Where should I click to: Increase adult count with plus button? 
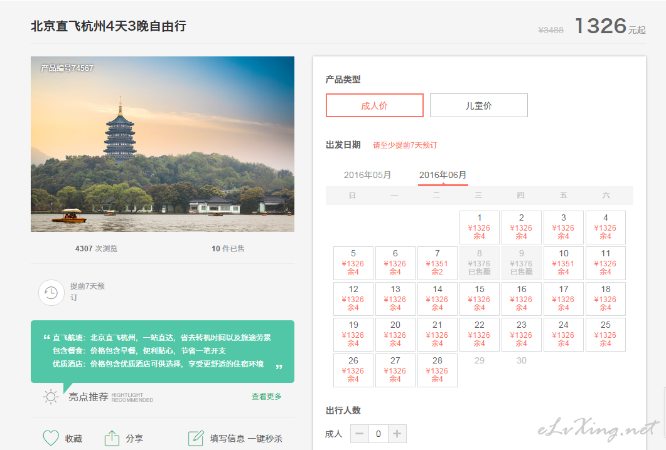click(397, 434)
